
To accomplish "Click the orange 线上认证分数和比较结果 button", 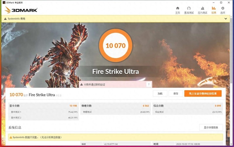I will [x=203, y=94].
